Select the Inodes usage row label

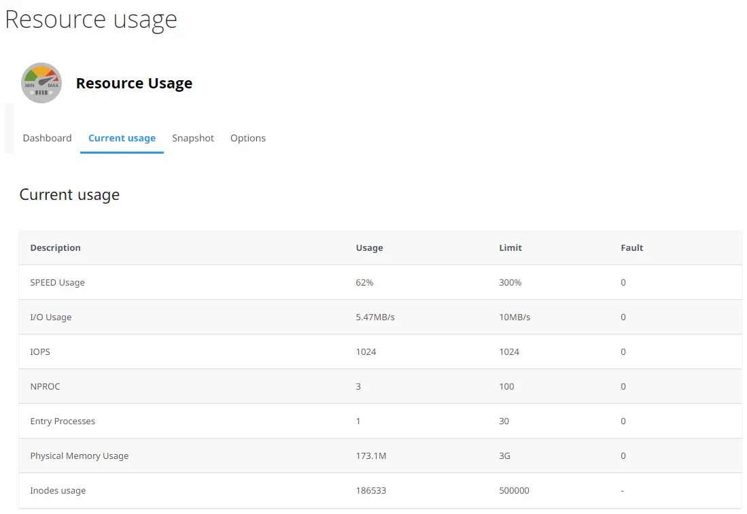(58, 491)
